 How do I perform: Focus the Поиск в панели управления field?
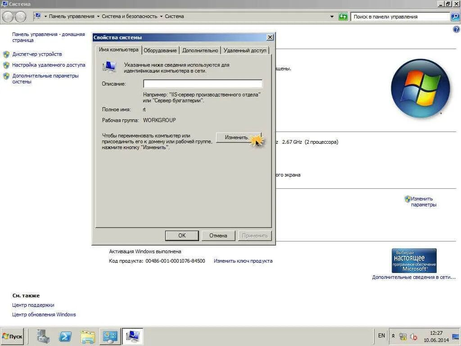coord(400,17)
